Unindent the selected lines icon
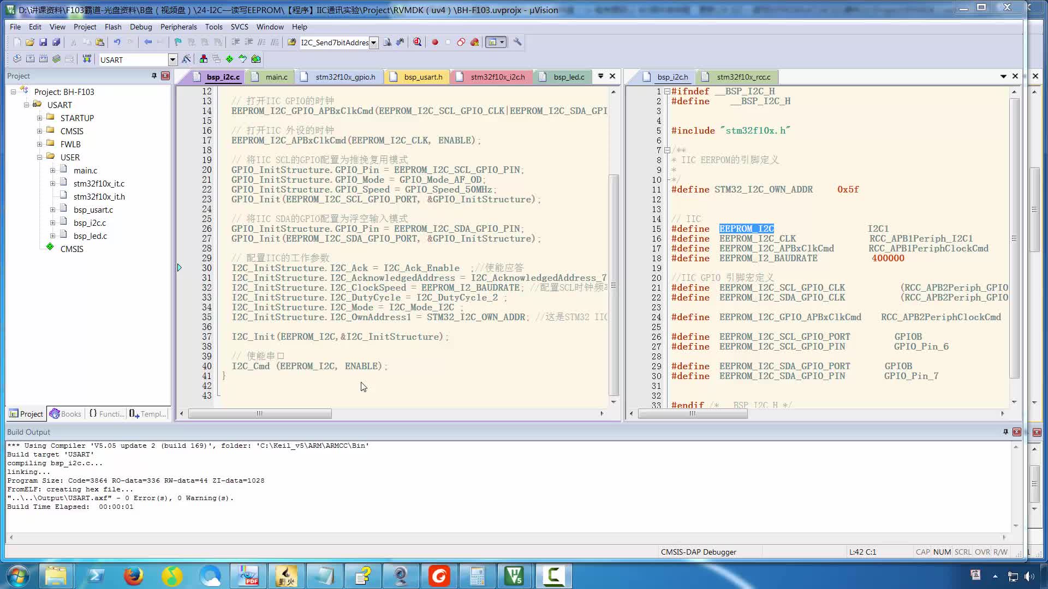This screenshot has width=1048, height=589. (x=248, y=42)
